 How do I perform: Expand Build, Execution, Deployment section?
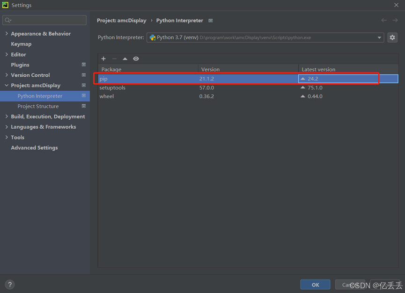coord(7,117)
